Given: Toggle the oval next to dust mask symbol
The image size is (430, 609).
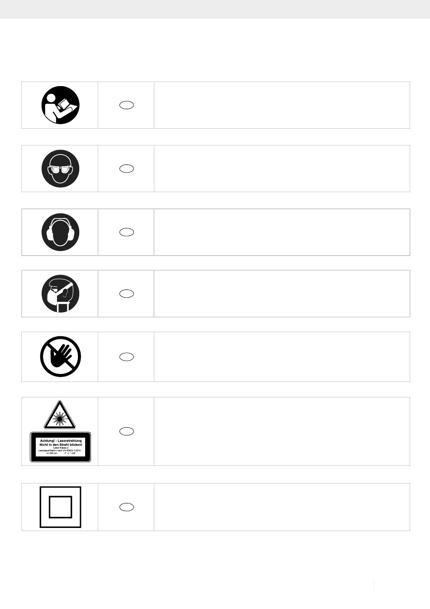Looking at the screenshot, I should point(127,294).
